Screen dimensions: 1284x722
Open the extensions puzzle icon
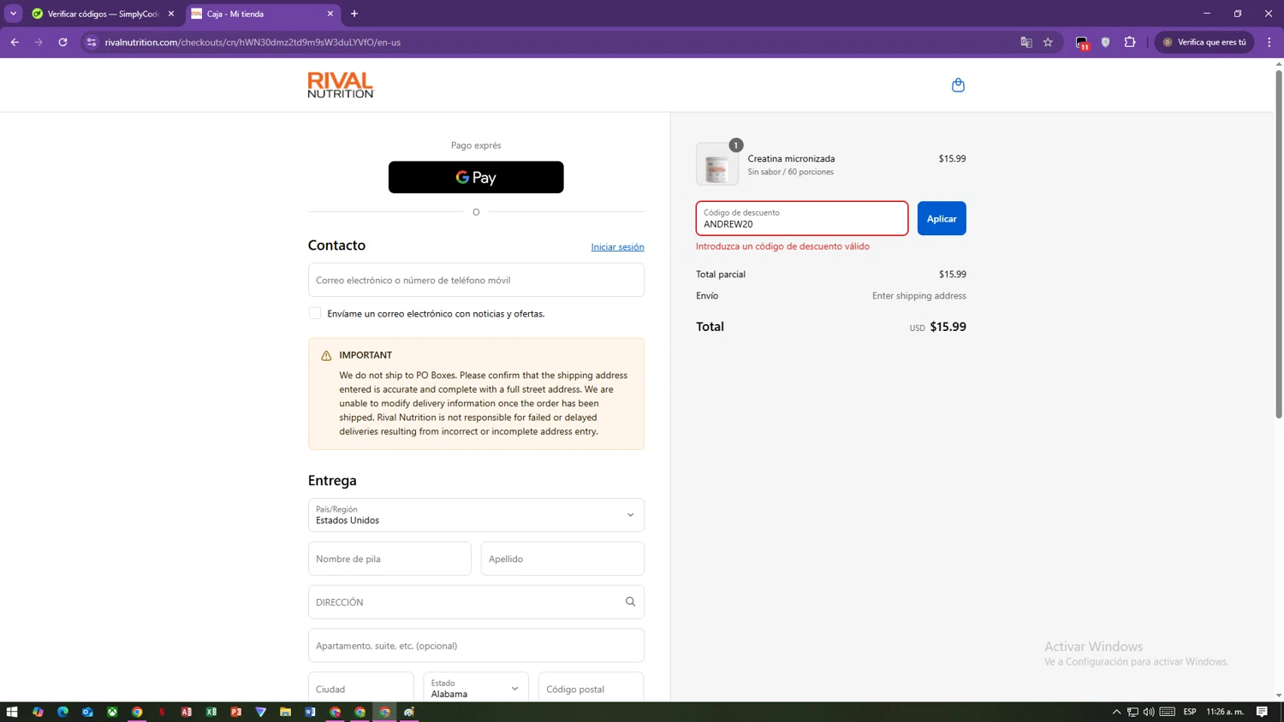click(x=1130, y=42)
